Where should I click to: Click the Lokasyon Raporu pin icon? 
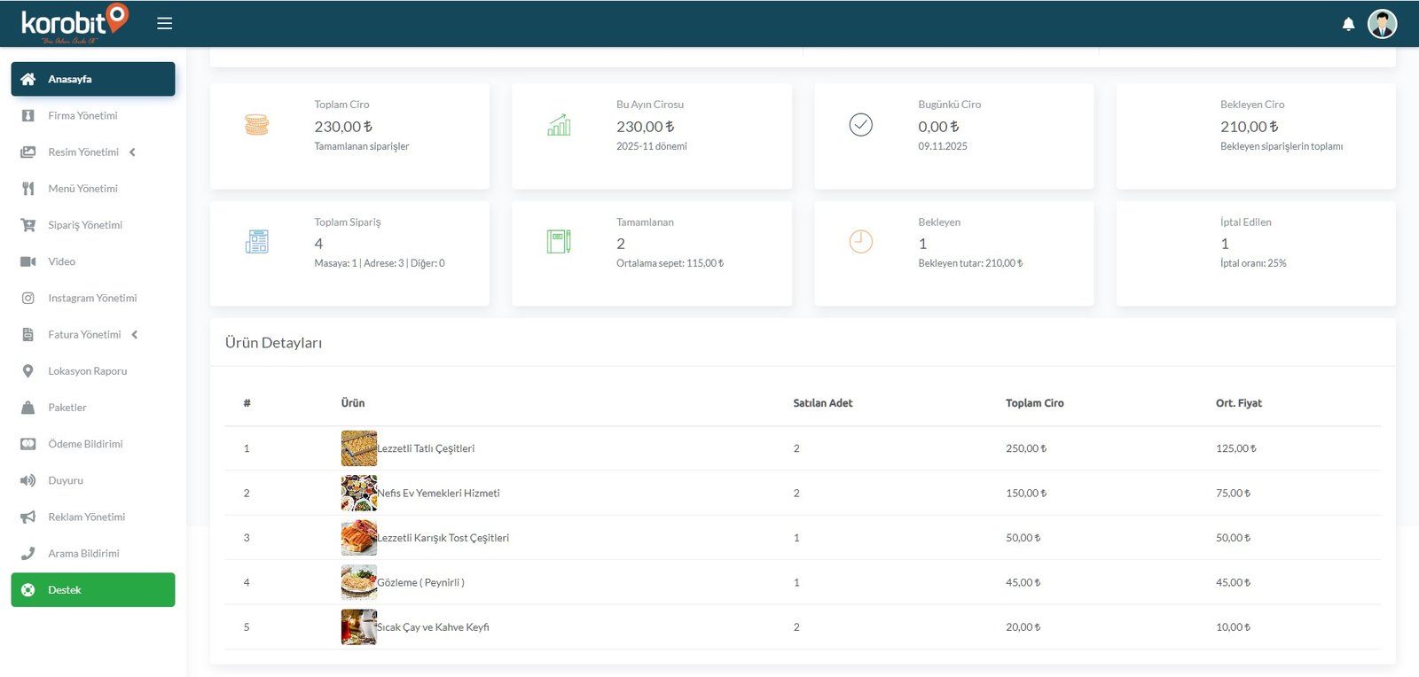click(28, 371)
